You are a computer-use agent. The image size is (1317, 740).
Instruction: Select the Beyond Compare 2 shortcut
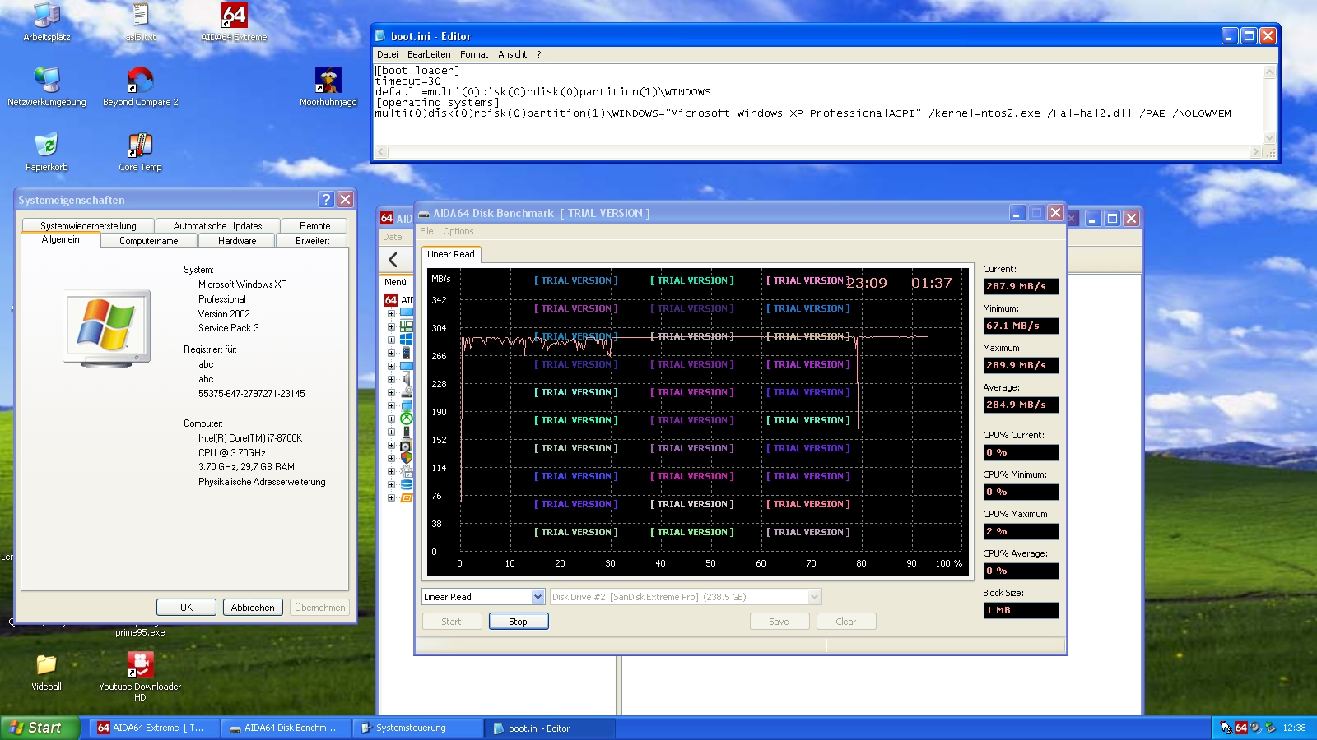pos(140,87)
